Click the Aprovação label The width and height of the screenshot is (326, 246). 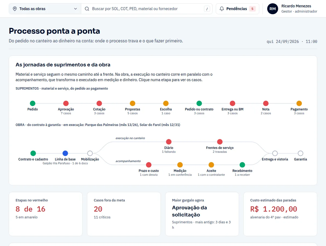point(66,109)
